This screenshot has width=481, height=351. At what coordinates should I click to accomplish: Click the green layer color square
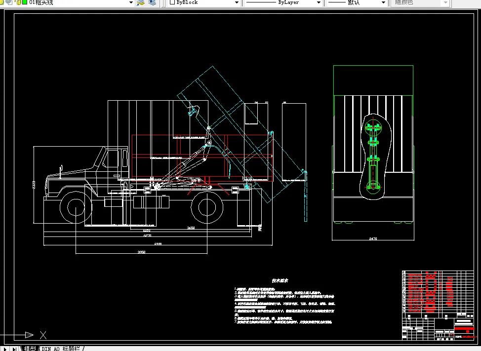[x=25, y=2]
